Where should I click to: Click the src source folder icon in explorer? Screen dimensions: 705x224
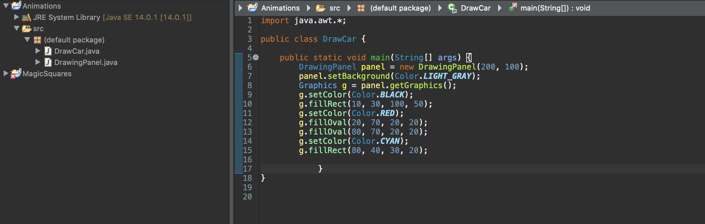click(x=27, y=29)
